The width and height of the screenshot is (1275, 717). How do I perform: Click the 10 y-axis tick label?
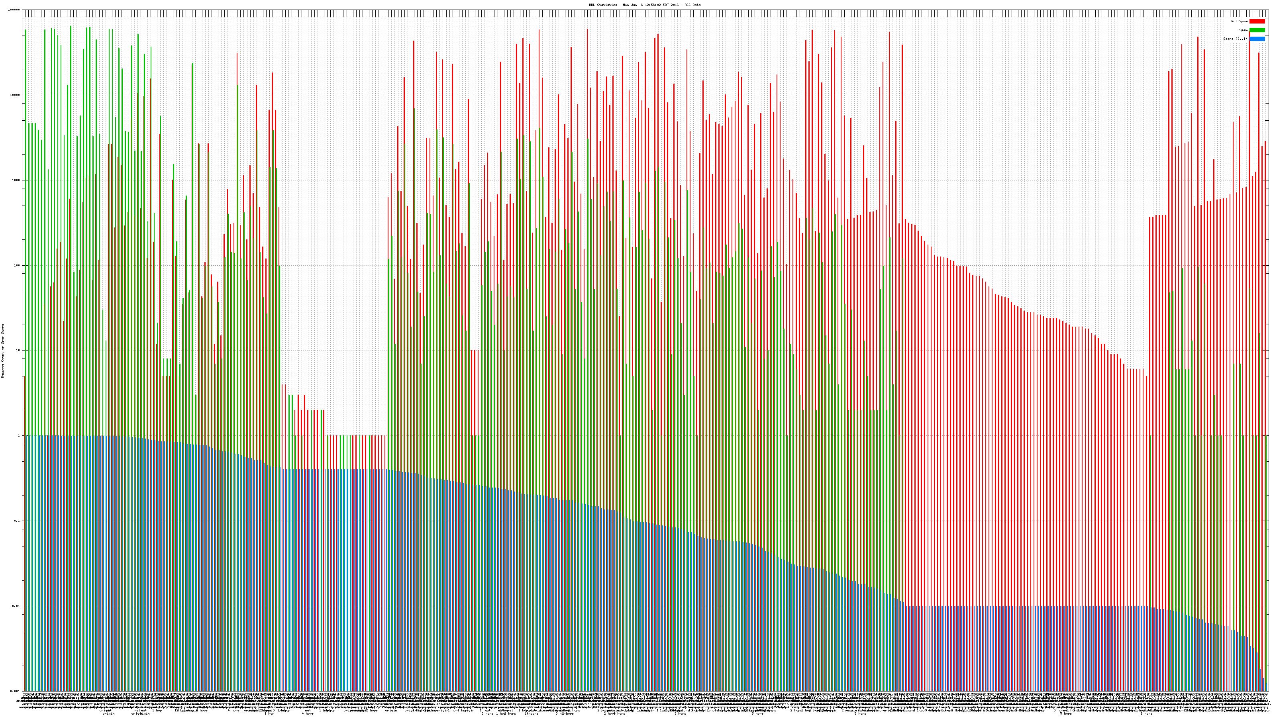(x=18, y=351)
